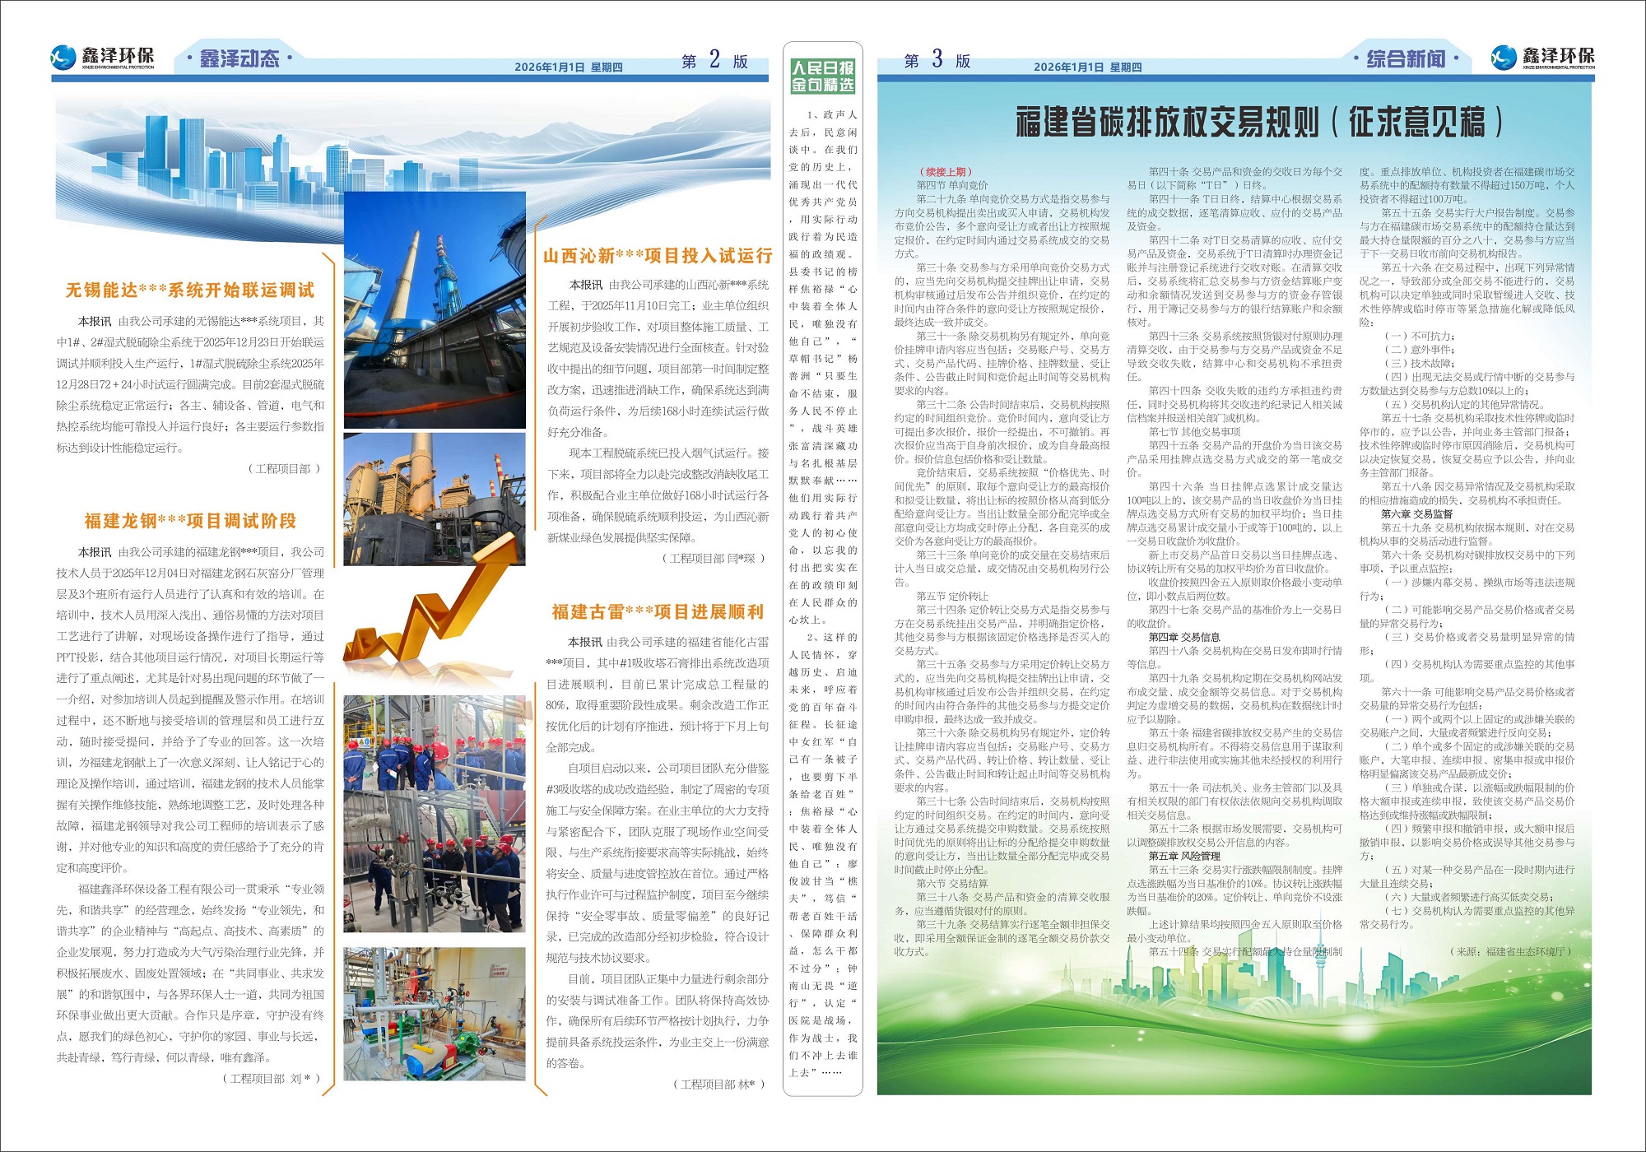Click the 福建省碳排放权交易规则 main title
This screenshot has height=1152, width=1646.
tap(1258, 123)
